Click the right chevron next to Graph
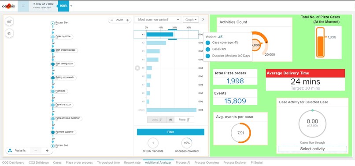 point(203,19)
